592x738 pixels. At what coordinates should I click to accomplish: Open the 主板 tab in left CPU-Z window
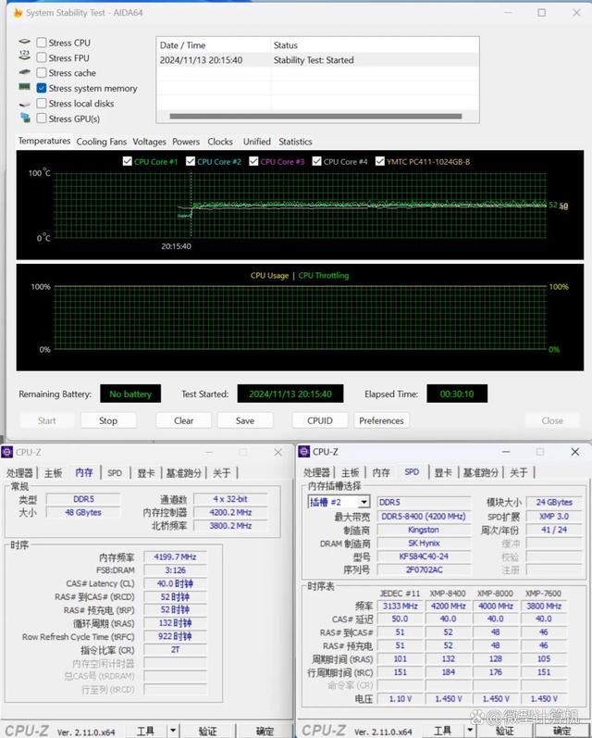[54, 472]
